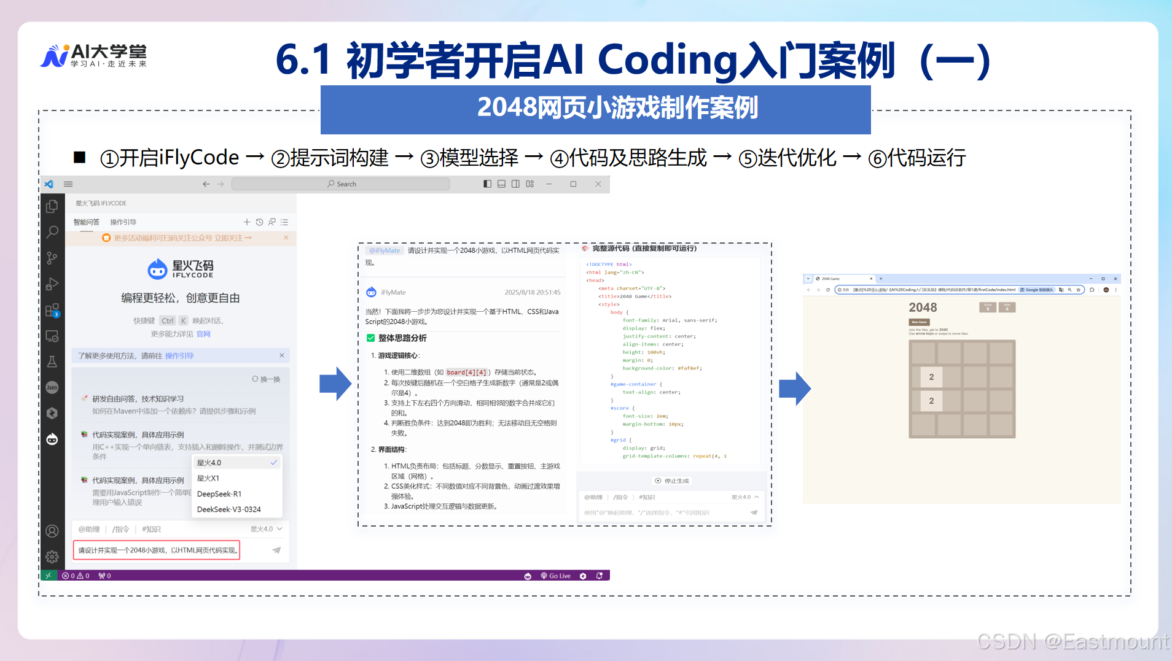Open the 官网 link

(203, 334)
